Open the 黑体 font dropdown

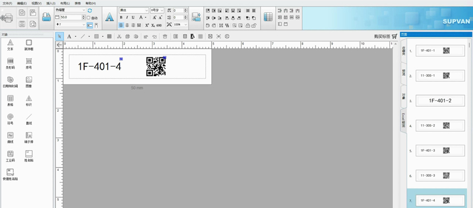pos(134,10)
